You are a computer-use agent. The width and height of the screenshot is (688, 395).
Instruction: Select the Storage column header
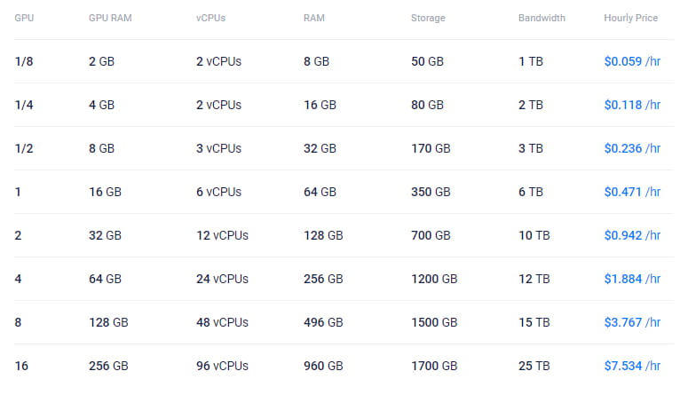pyautogui.click(x=428, y=18)
